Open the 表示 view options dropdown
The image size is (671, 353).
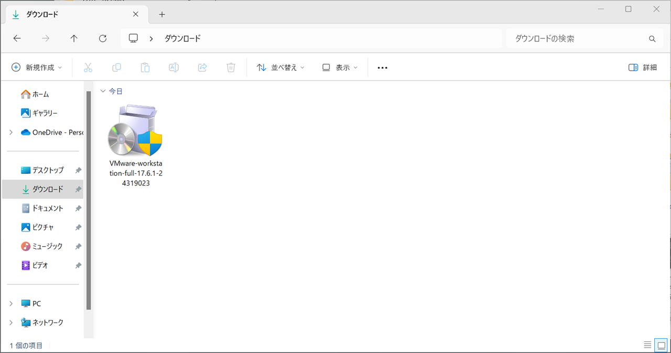(339, 67)
